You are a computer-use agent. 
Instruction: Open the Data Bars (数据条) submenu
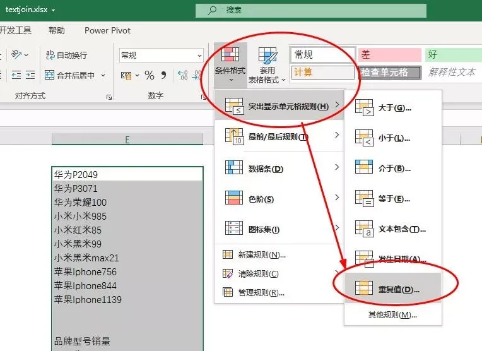(279, 169)
